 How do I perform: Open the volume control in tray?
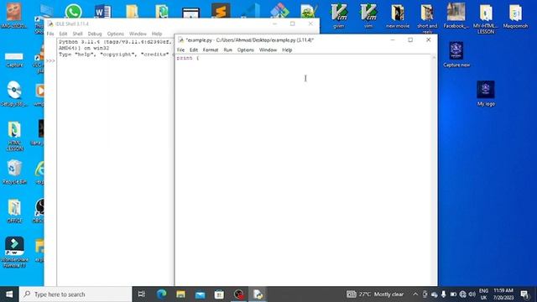coord(472,294)
